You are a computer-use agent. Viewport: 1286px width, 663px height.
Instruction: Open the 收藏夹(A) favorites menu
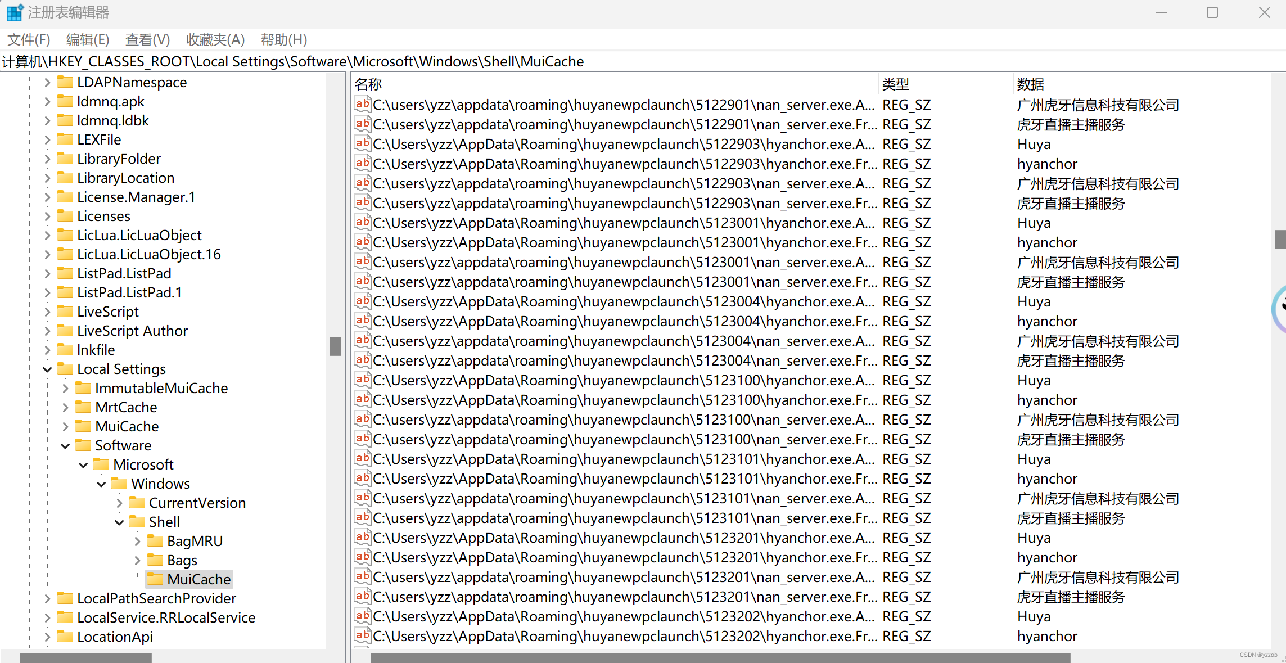215,40
